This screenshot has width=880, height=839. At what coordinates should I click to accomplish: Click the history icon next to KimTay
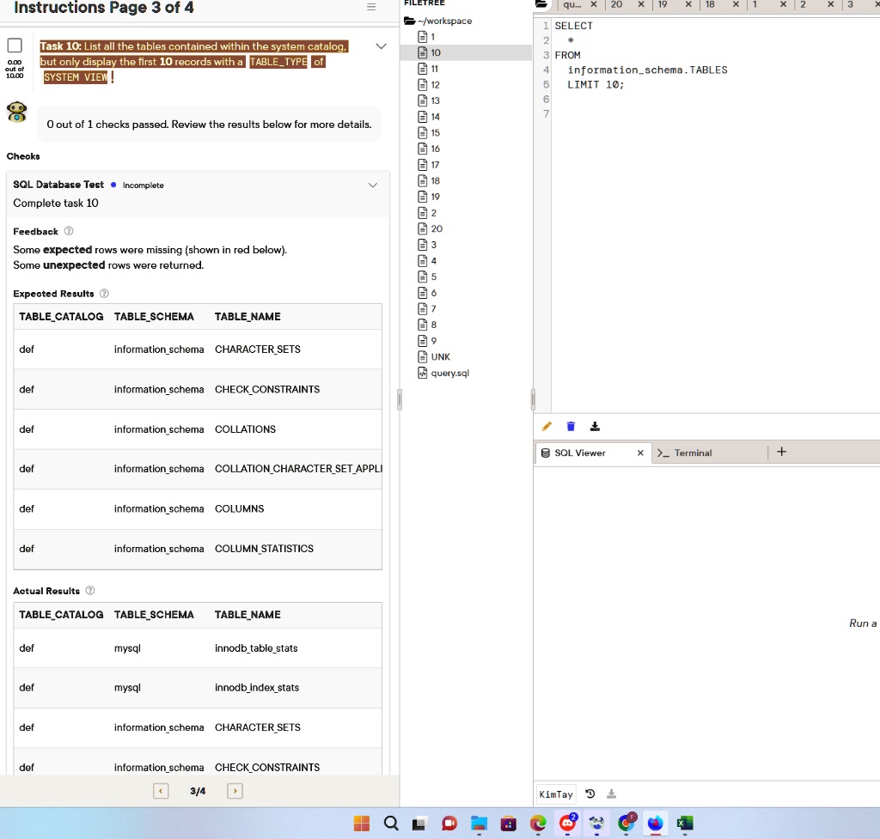[x=590, y=793]
